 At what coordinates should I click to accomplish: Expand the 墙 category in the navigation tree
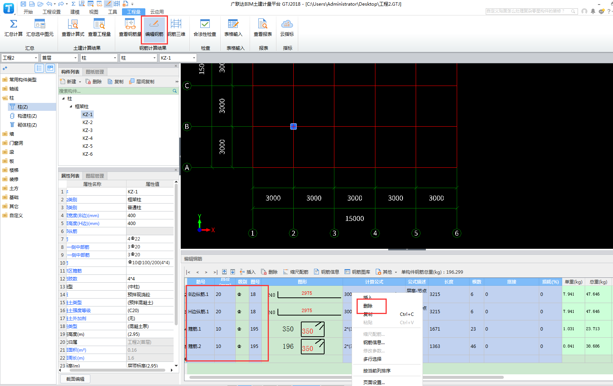click(x=5, y=134)
